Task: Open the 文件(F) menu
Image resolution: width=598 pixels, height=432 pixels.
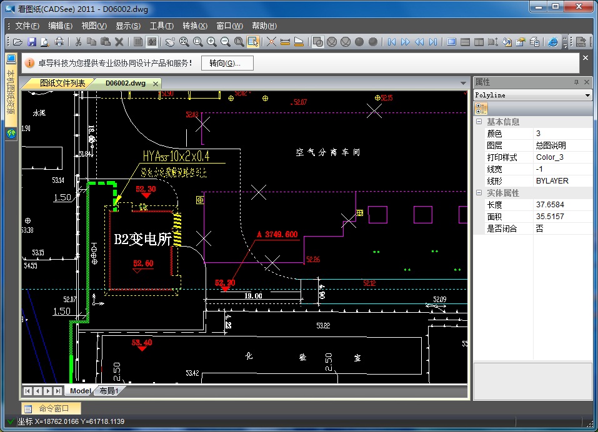Action: click(x=27, y=26)
